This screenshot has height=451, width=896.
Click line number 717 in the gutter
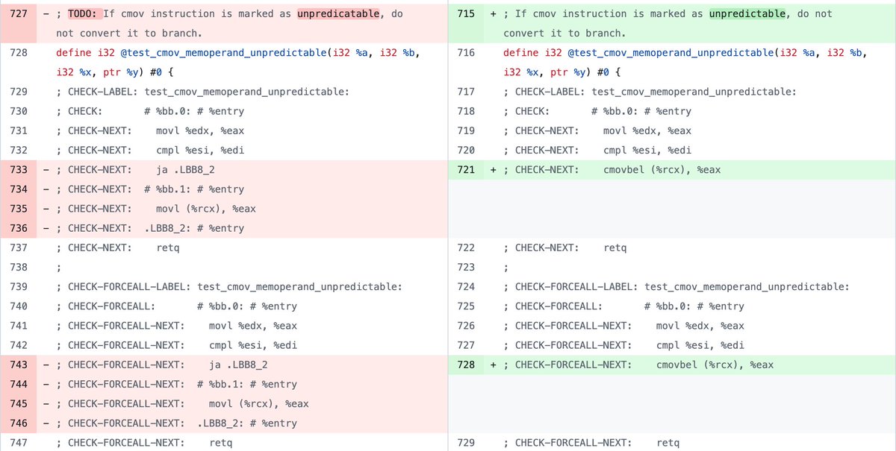tap(466, 92)
